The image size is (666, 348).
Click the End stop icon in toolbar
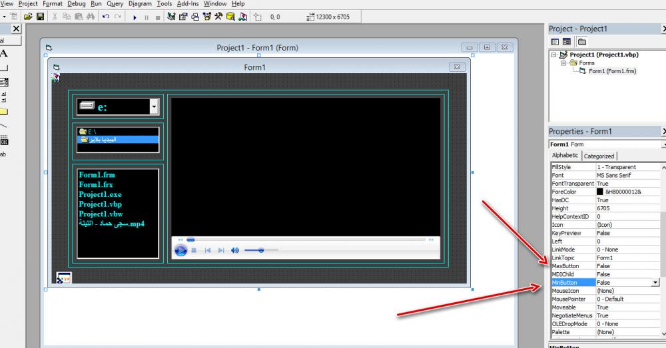pyautogui.click(x=158, y=17)
